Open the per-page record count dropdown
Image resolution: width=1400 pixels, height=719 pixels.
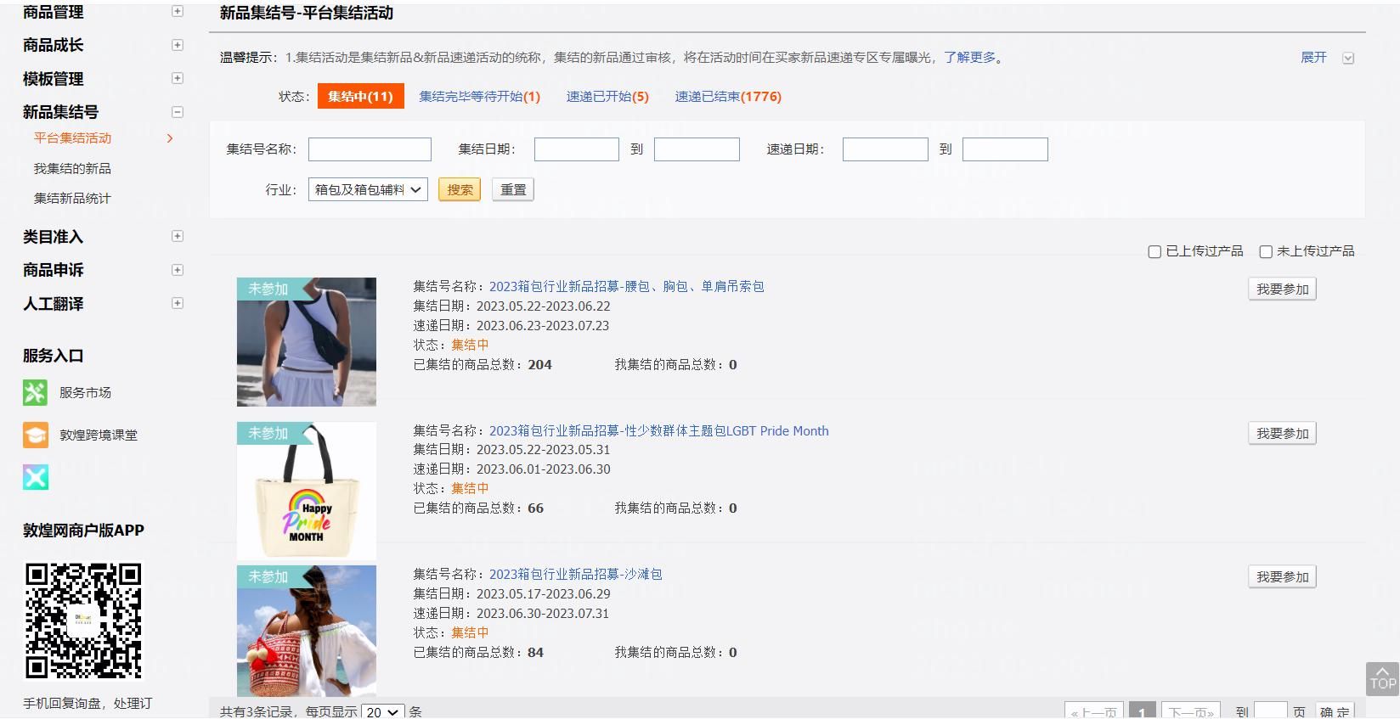coord(382,711)
